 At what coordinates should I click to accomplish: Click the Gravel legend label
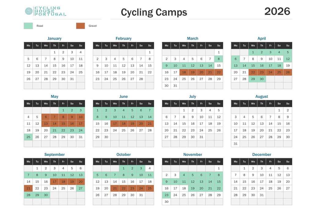(93, 26)
